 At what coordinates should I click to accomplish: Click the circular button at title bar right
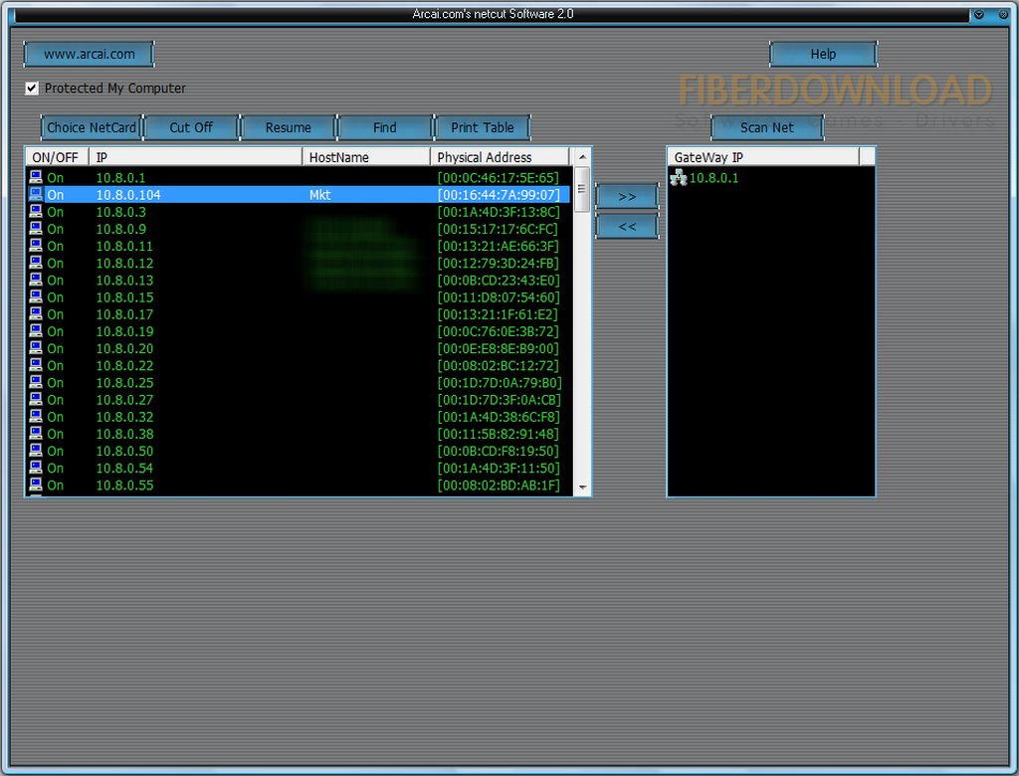1002,14
